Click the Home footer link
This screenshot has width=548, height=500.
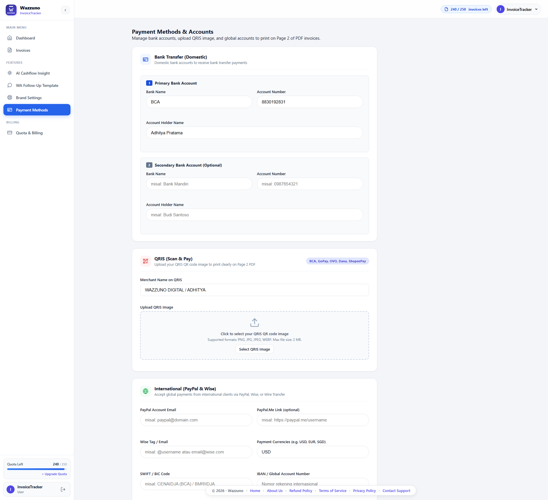[255, 491]
